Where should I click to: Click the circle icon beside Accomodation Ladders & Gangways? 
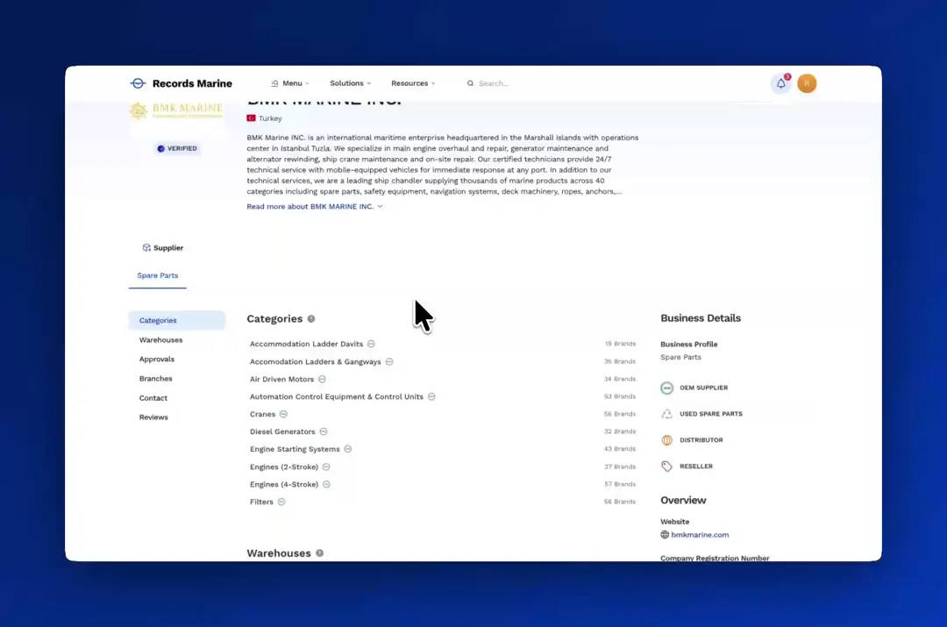(x=389, y=362)
